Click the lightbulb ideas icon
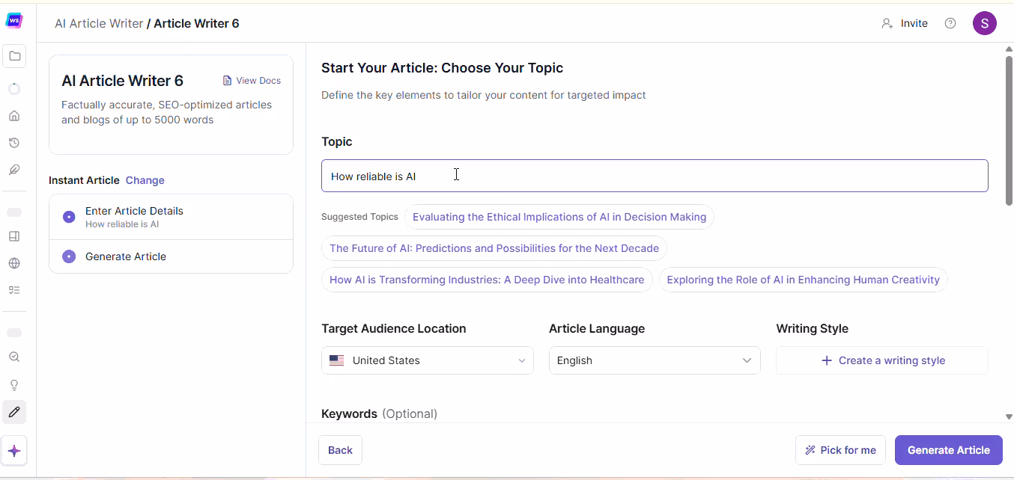Image resolution: width=1014 pixels, height=480 pixels. [14, 385]
